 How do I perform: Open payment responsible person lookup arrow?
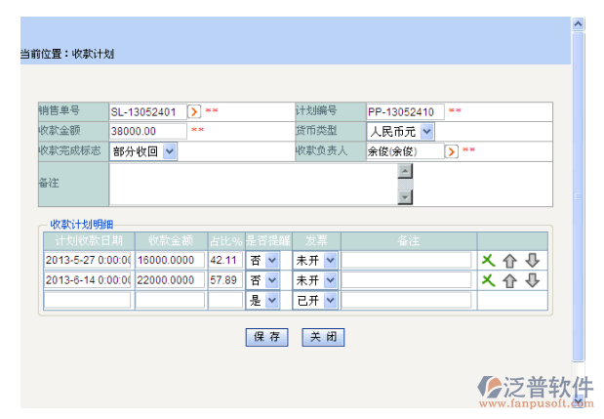point(451,151)
